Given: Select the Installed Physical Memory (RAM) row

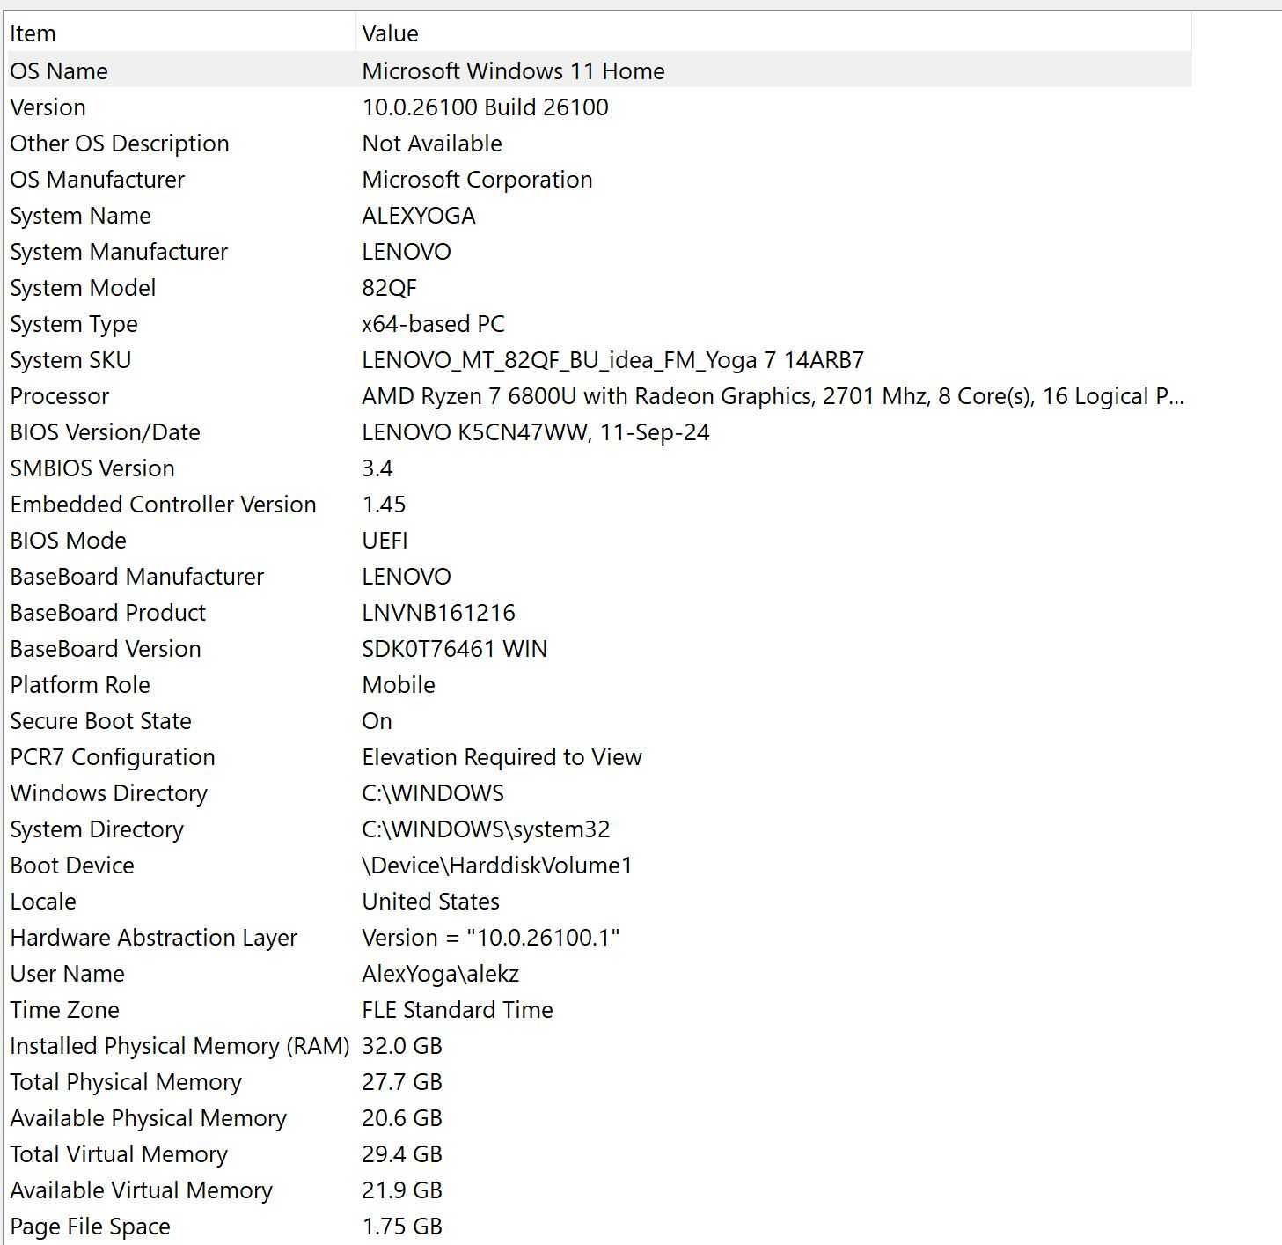Looking at the screenshot, I should pos(179,1045).
